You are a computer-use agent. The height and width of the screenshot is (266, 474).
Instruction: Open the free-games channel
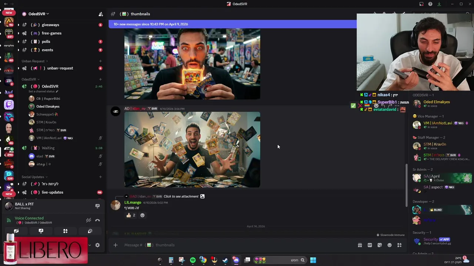pyautogui.click(x=61, y=33)
